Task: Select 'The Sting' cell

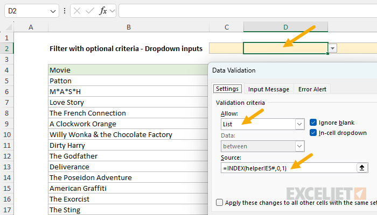Action: (x=128, y=210)
